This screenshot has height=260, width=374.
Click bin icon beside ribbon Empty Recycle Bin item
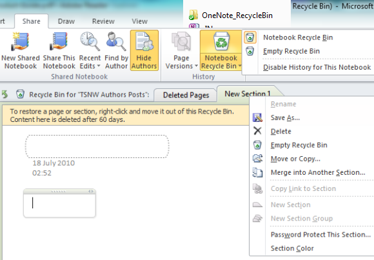[x=250, y=51]
